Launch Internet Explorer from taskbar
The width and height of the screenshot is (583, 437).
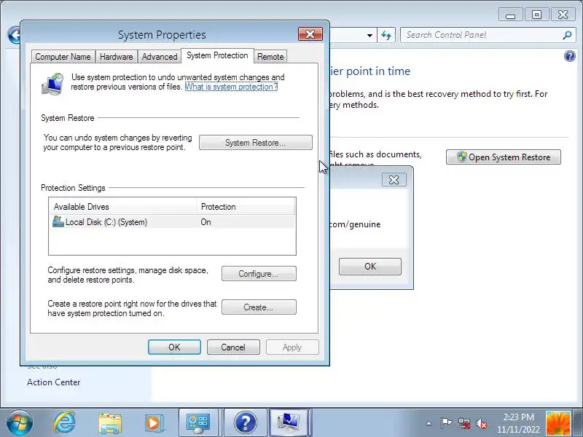coord(65,423)
